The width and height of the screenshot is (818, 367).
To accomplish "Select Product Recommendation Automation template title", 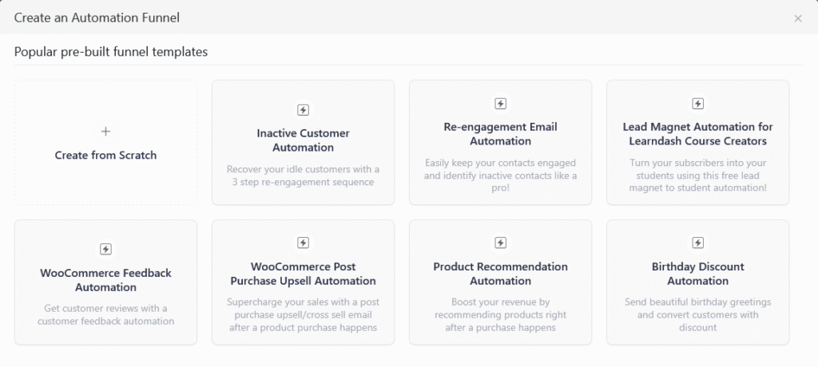I will [500, 274].
